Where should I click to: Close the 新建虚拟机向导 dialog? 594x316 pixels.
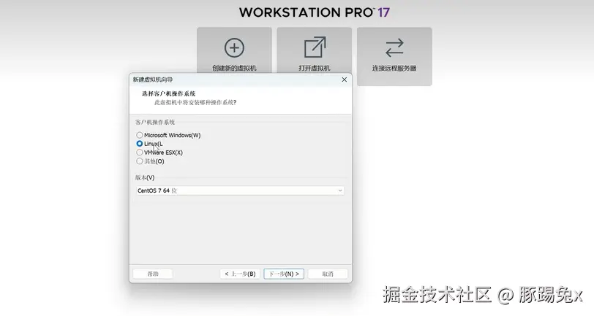(344, 80)
